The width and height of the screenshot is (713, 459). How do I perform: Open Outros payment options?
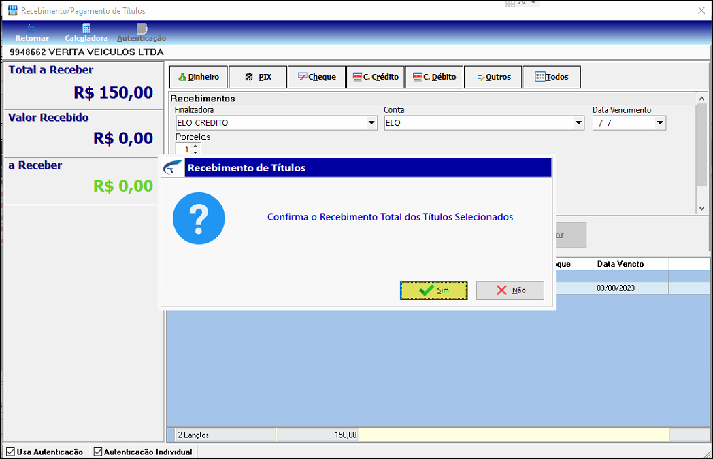(x=493, y=77)
